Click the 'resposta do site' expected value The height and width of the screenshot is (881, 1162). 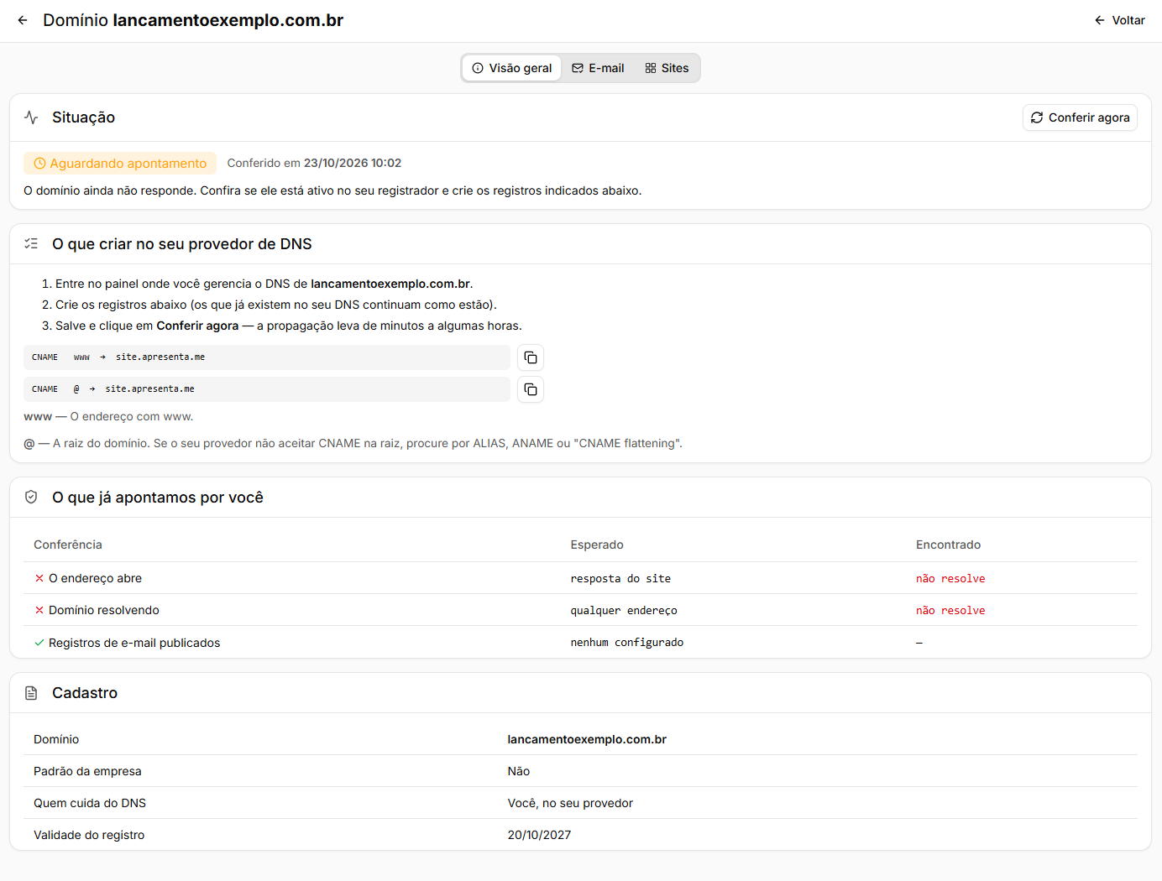[620, 579]
